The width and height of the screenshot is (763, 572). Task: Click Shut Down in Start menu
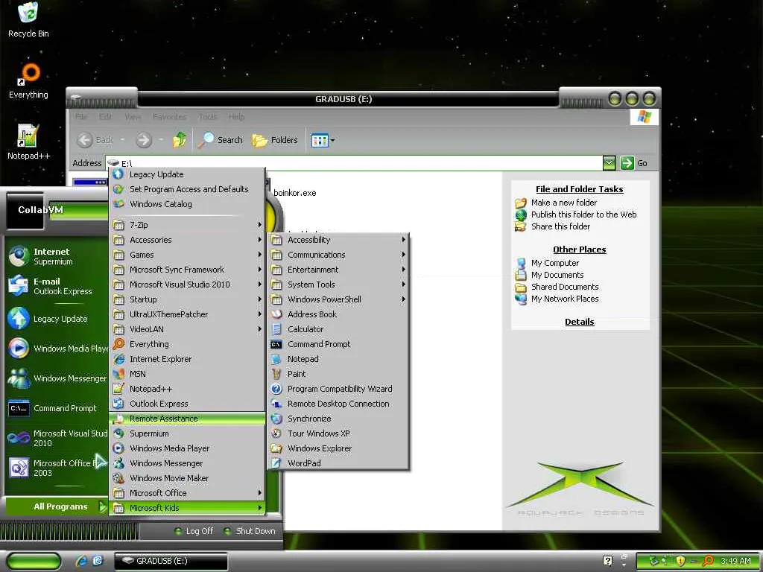[x=249, y=531]
